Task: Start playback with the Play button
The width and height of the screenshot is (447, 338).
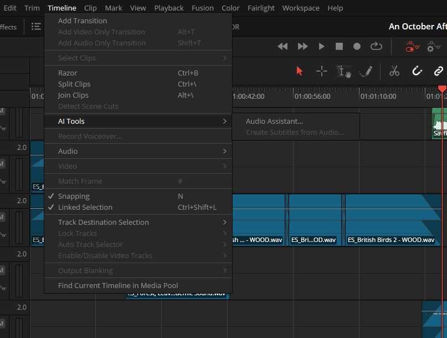Action: 321,46
